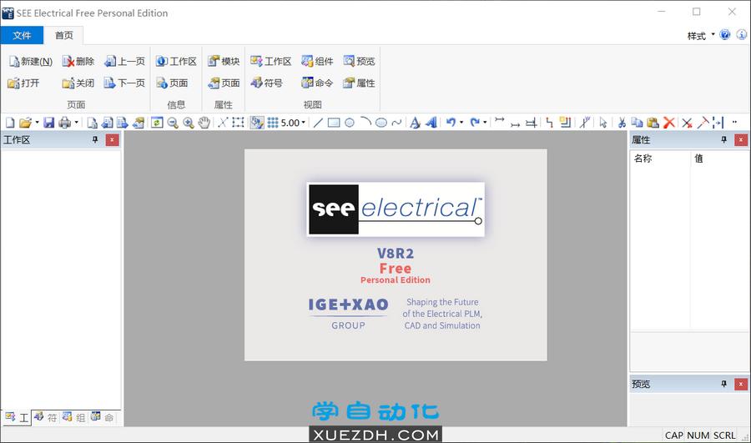Expand the print options dropdown arrow
The width and height of the screenshot is (751, 443).
click(76, 123)
